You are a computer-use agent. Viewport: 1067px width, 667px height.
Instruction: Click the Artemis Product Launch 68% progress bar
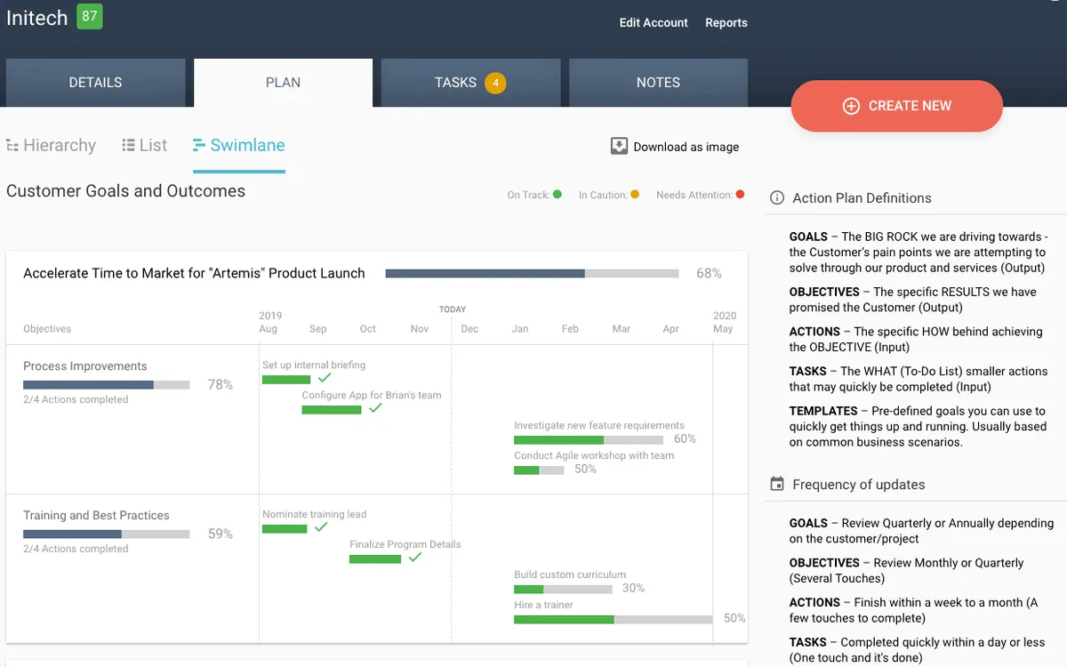coord(532,273)
